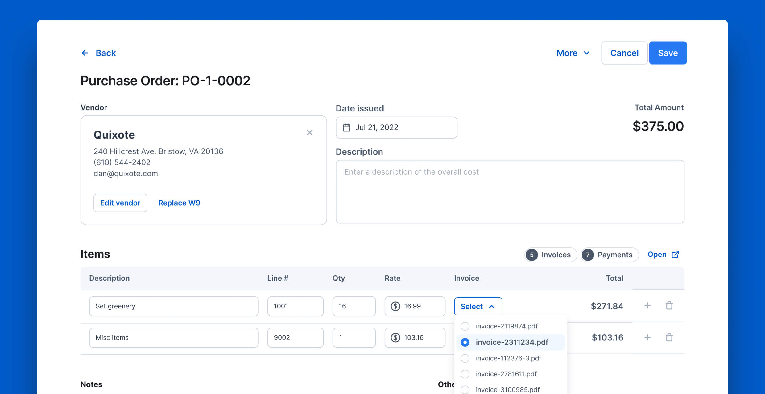Click the Rate column header
The height and width of the screenshot is (394, 765).
(392, 278)
